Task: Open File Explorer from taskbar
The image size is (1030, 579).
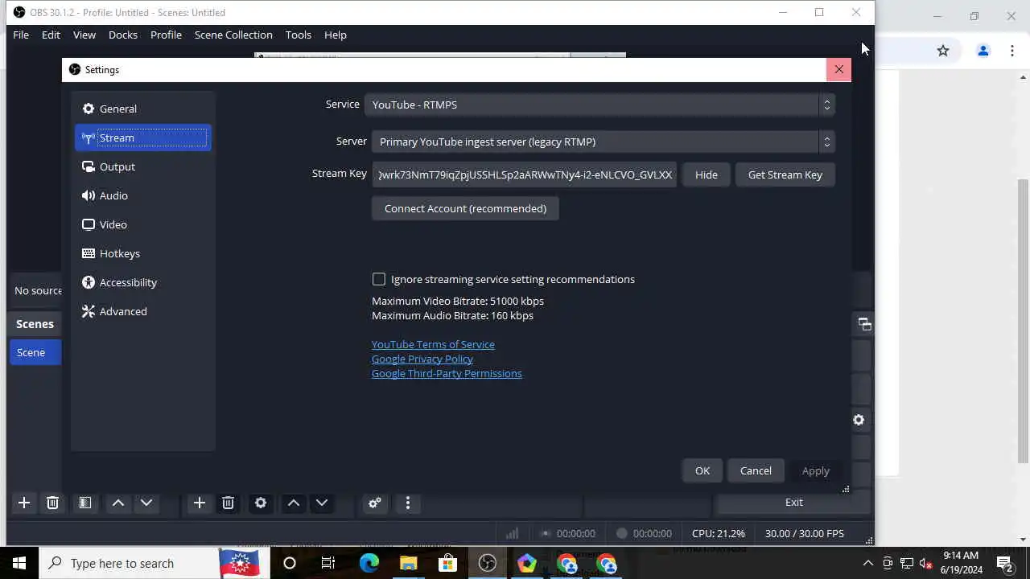Action: [408, 563]
